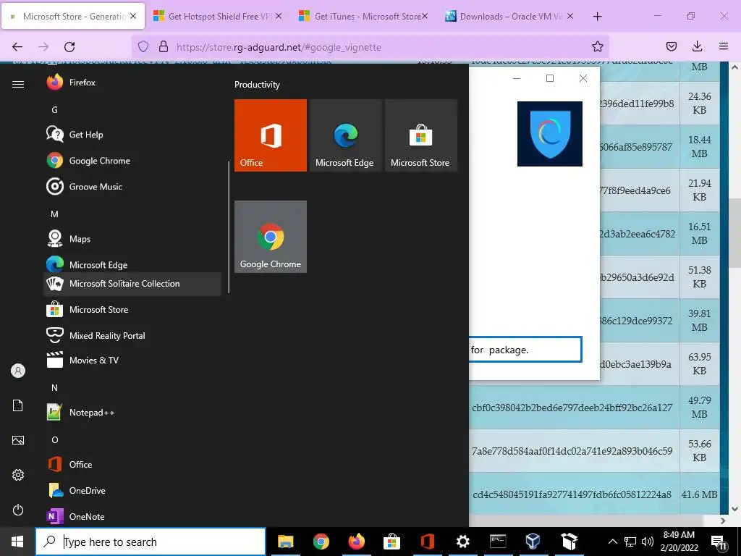Show hidden system tray icons

pos(612,542)
